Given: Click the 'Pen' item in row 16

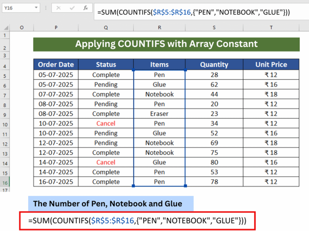Looking at the screenshot, I should click(159, 182).
